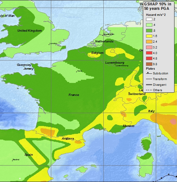Click the Andorra label on map
Image resolution: width=177 pixels, height=182 pixels.
(x=68, y=139)
